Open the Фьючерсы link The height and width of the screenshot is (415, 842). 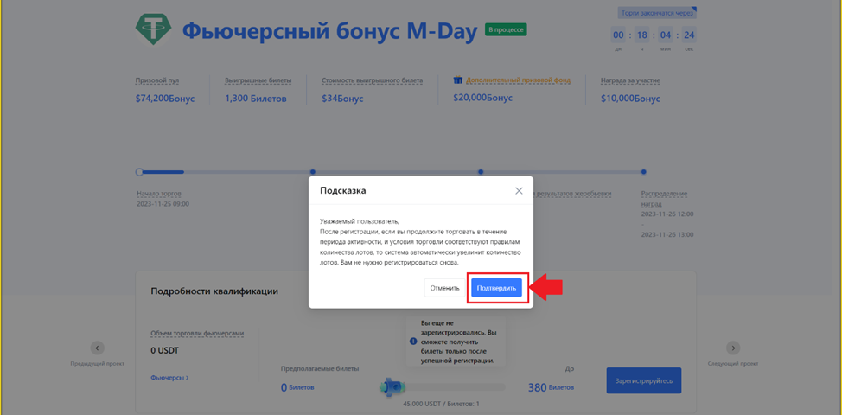169,378
